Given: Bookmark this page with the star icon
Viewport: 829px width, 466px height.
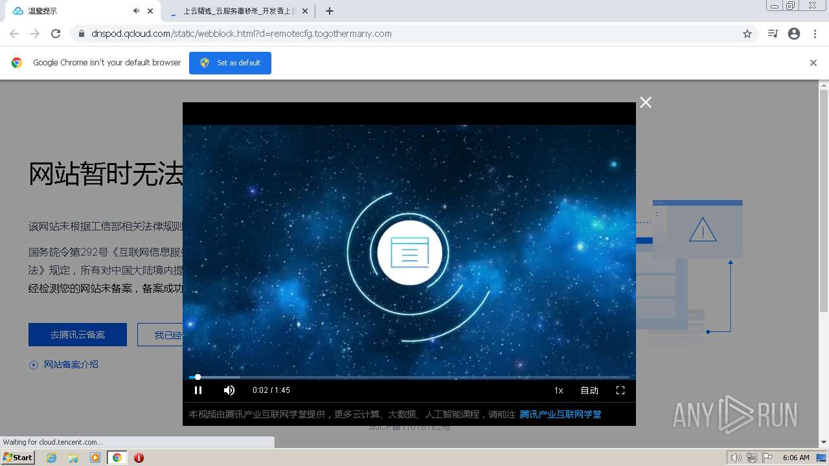Looking at the screenshot, I should 747,34.
